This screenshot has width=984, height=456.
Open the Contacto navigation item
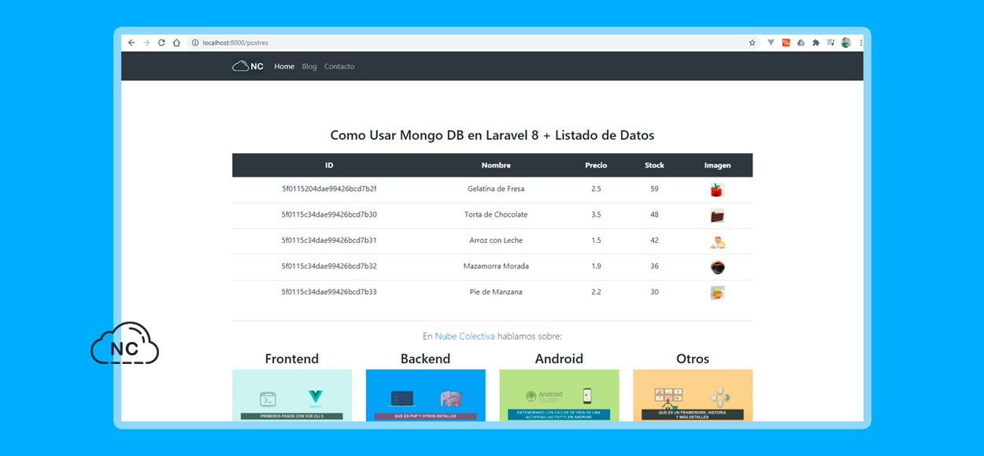pyautogui.click(x=339, y=67)
